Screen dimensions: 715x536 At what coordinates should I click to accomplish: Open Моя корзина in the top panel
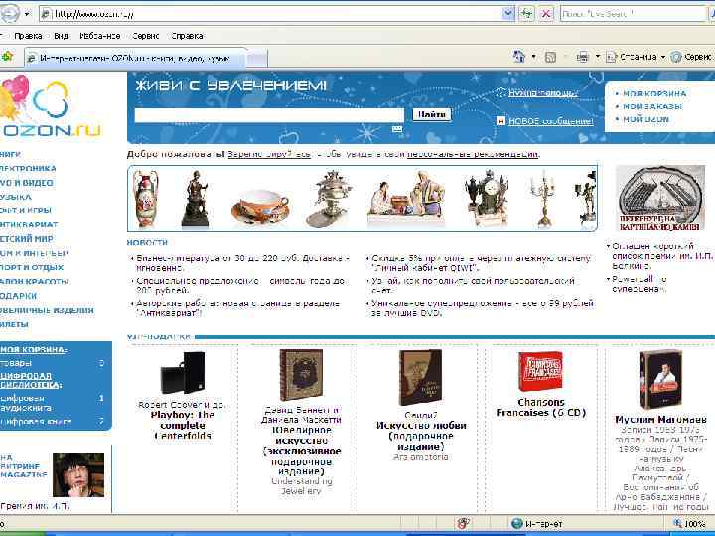pyautogui.click(x=654, y=93)
